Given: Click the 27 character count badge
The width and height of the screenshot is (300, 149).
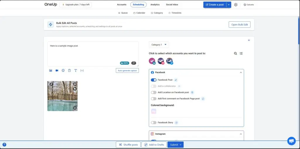Looking at the screenshot, I should coord(134,63).
